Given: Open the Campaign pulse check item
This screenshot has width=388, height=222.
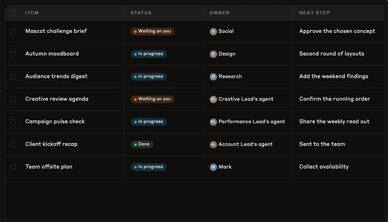Looking at the screenshot, I should tap(55, 122).
